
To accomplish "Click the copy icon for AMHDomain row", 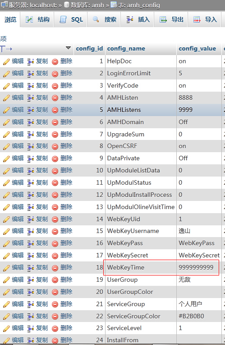I will [31, 122].
